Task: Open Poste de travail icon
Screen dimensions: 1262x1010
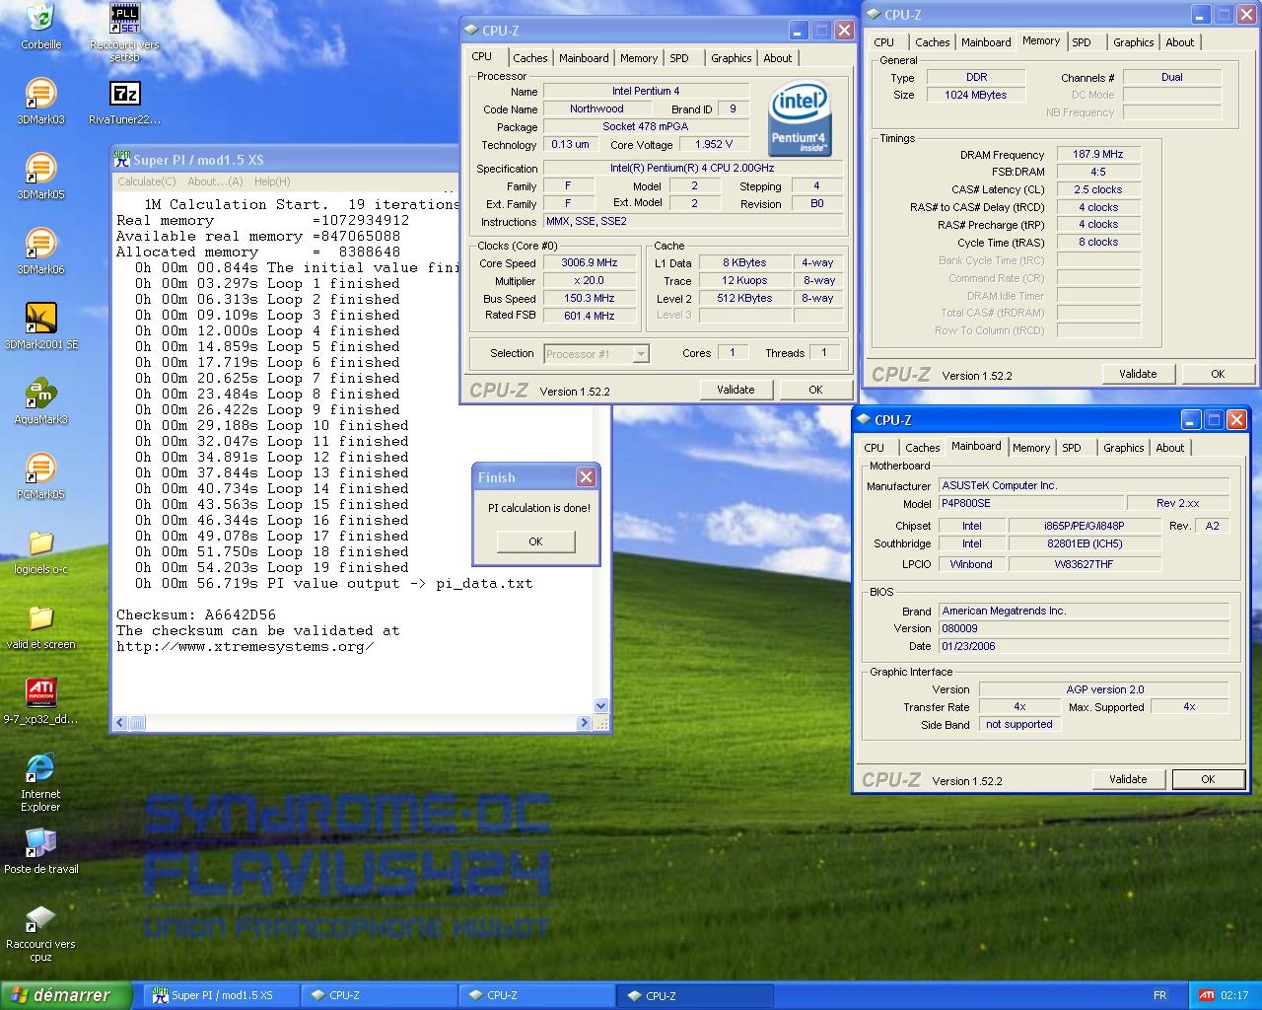Action: 40,851
